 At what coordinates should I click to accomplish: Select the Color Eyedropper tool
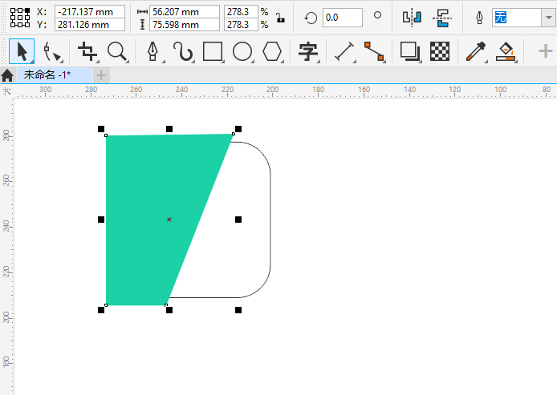pyautogui.click(x=474, y=52)
